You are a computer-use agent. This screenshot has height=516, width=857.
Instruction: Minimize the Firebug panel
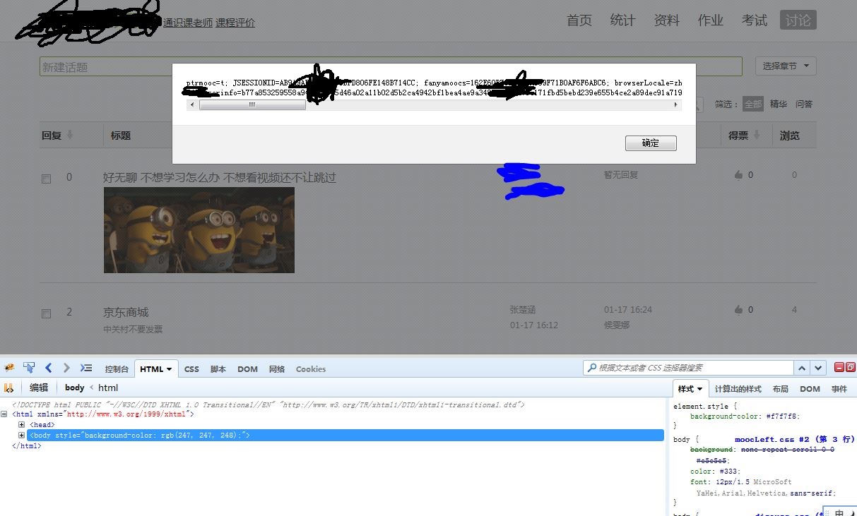click(839, 367)
